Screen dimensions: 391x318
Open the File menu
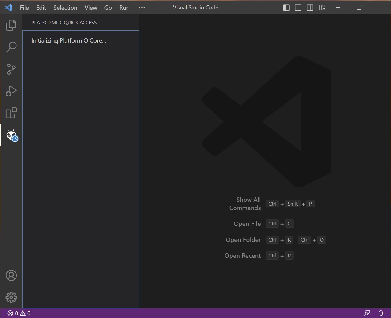click(24, 8)
